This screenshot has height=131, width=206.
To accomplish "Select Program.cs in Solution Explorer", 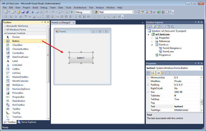I will click(165, 55).
